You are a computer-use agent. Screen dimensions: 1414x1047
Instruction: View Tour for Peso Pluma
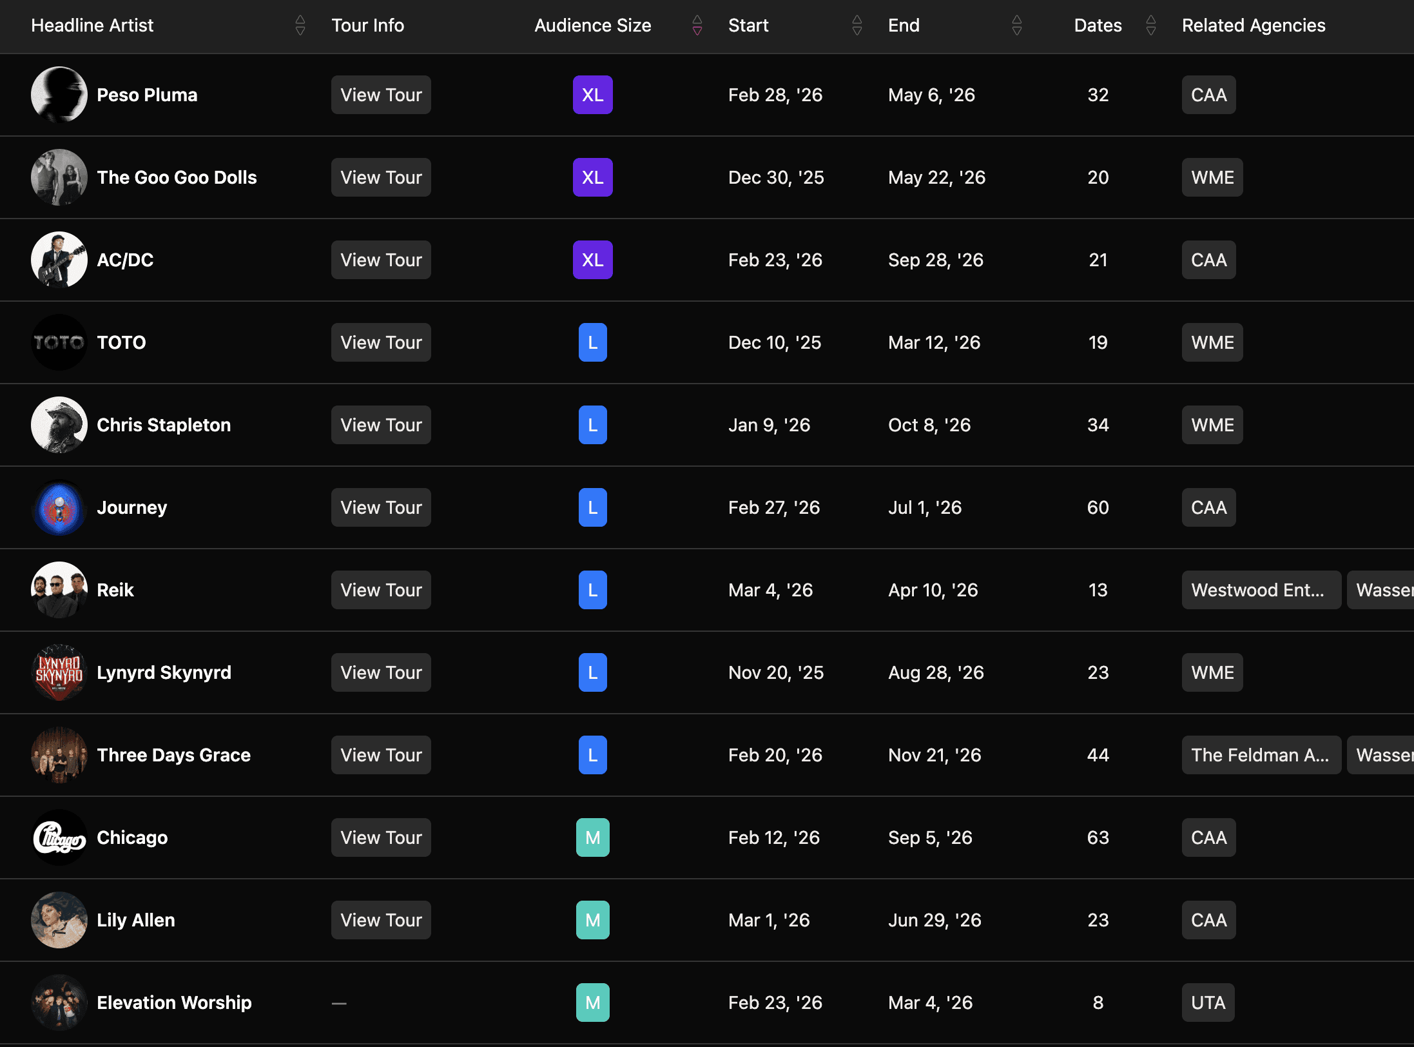[x=381, y=95]
